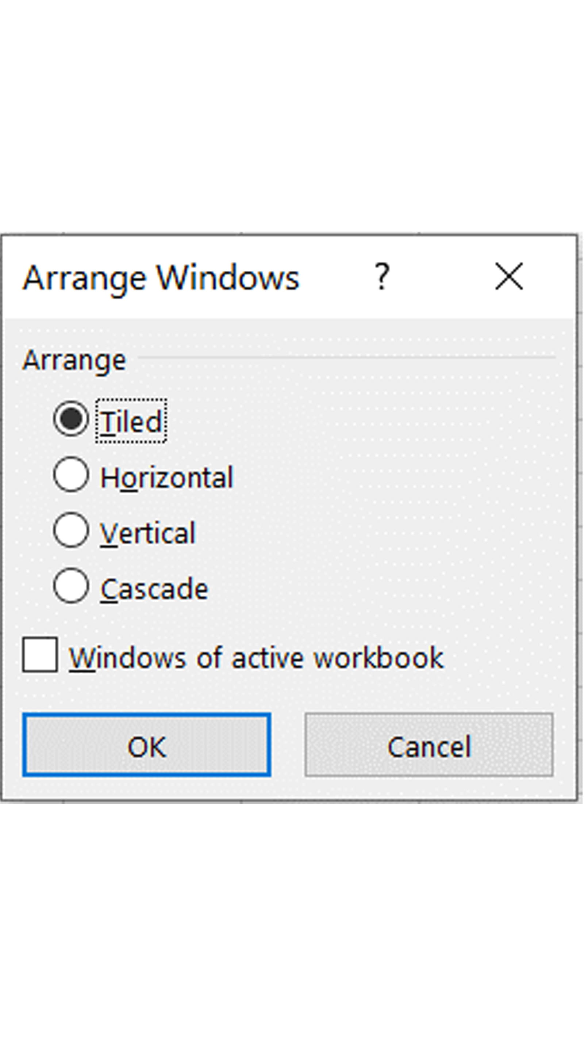
Task: Click the divider line beside Arrange heading
Action: (347, 357)
